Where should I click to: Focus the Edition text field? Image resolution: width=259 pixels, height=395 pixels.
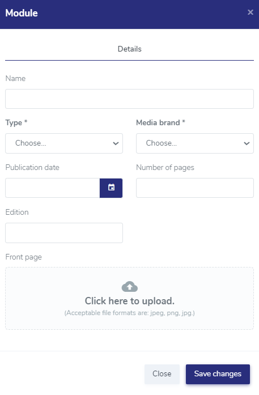[64, 233]
